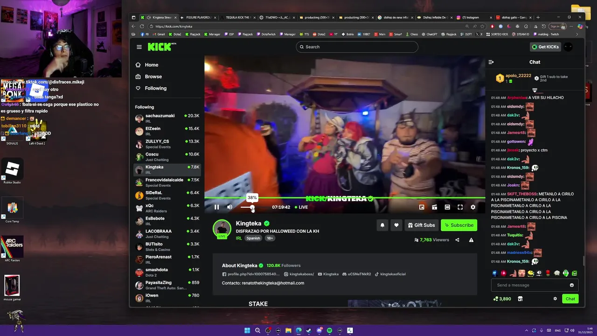Click the green Subscribe button

point(459,225)
